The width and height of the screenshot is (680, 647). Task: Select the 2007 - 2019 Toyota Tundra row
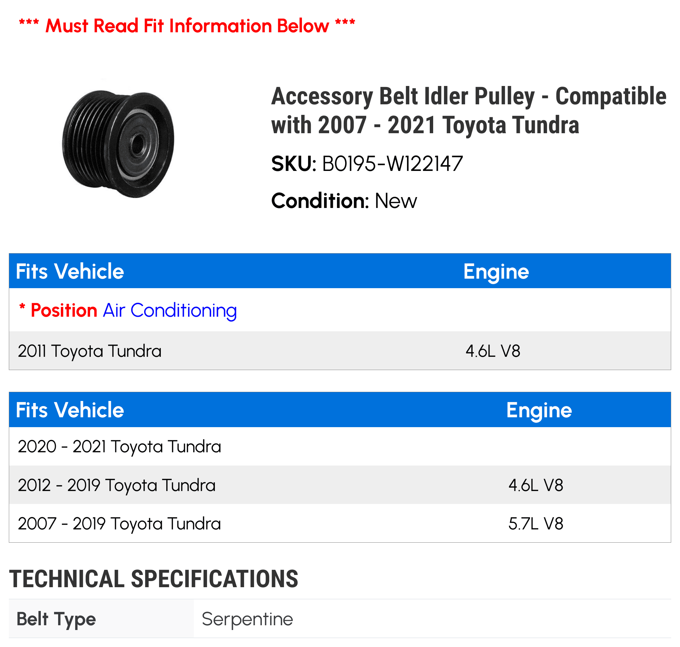point(340,524)
